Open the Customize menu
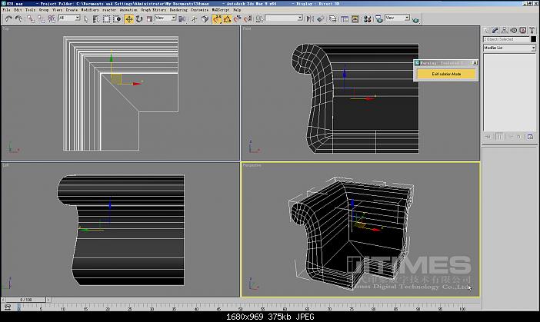 (199, 10)
